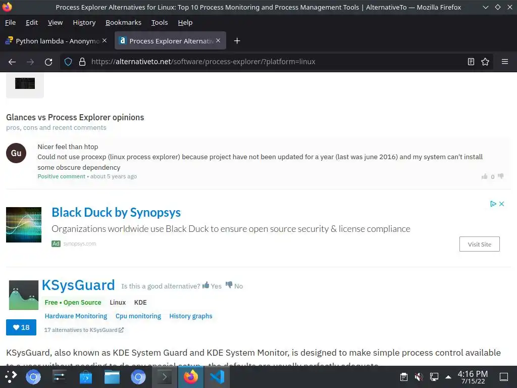517x388 pixels.
Task: Open the Bookmarks menu
Action: coord(123,22)
